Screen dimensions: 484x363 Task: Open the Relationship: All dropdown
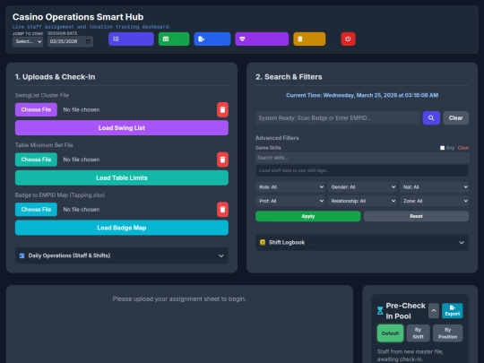362,201
